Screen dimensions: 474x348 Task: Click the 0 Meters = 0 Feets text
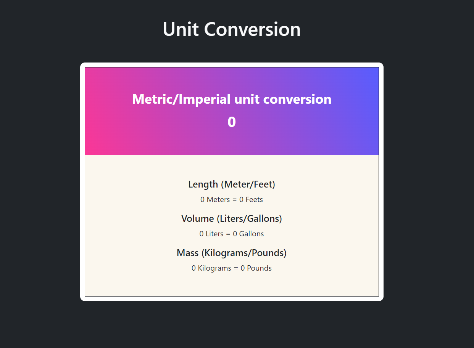click(x=231, y=199)
